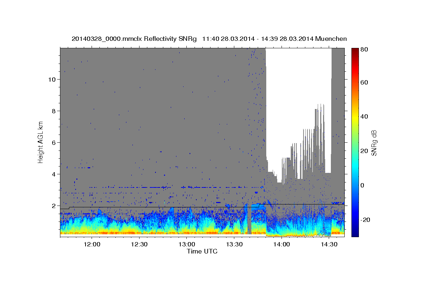The image size is (426, 284).
Task: Click the height tick label 8
Action: point(53,111)
